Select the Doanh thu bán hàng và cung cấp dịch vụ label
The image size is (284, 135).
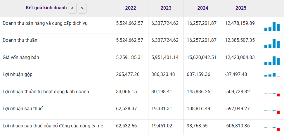(45, 23)
